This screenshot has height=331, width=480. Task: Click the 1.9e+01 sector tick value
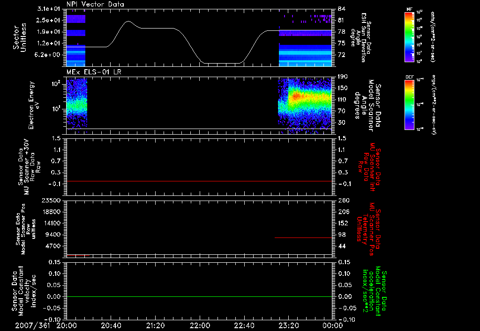click(x=48, y=32)
